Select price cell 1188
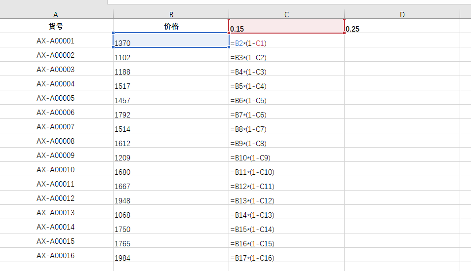 171,69
